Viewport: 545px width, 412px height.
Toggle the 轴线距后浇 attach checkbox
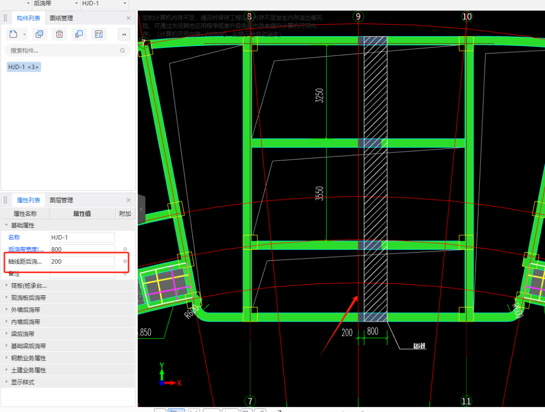(125, 261)
